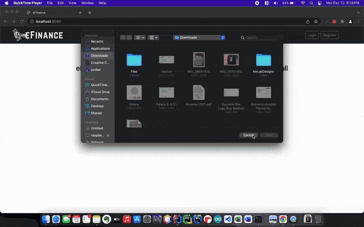Select Downloads in the sidebar
Viewport: 364px width, 227px height.
(x=99, y=55)
